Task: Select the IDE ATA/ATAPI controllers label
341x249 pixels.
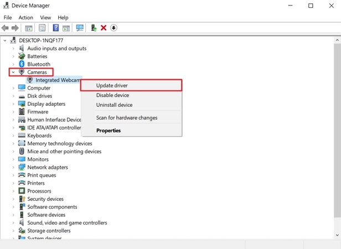Action: pos(54,128)
